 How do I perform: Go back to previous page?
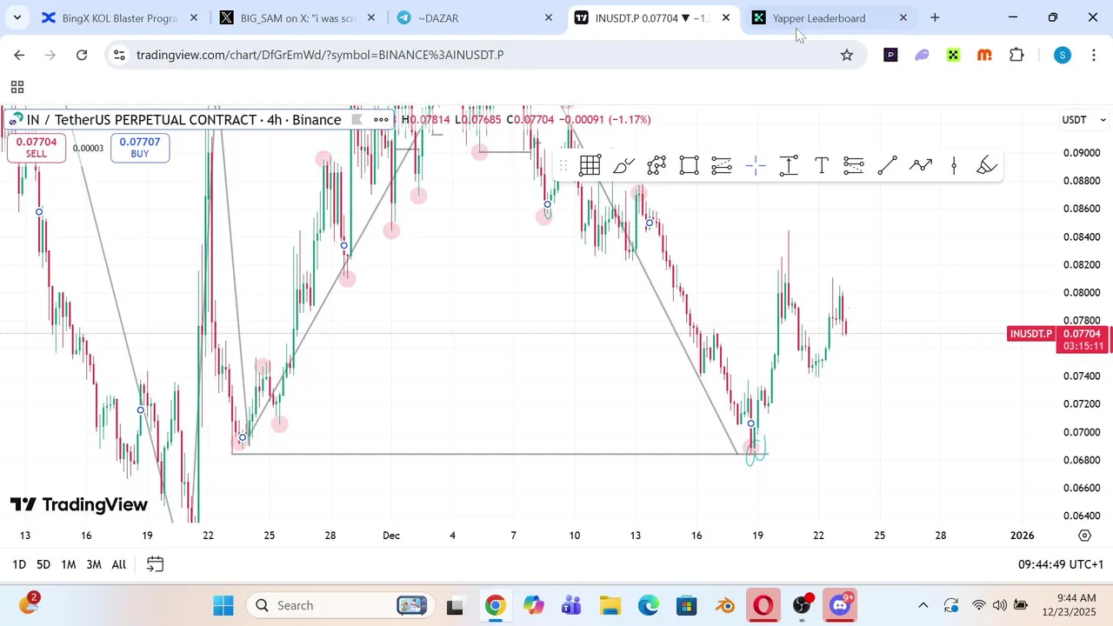tap(19, 55)
